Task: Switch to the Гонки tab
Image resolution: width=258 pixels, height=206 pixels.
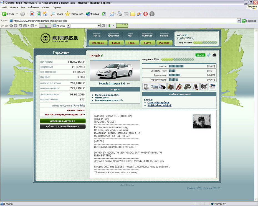Action: [x=131, y=43]
